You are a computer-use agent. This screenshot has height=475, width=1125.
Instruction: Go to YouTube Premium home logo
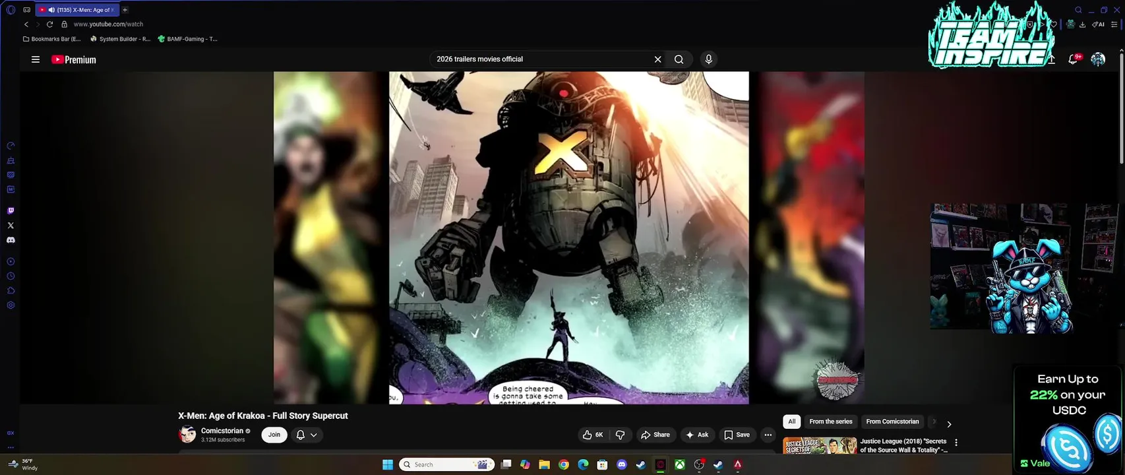coord(74,59)
